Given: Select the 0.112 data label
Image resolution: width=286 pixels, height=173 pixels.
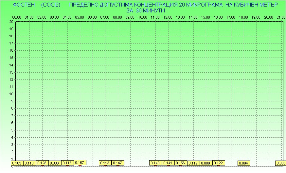Looking at the screenshot, I should [x=193, y=163].
